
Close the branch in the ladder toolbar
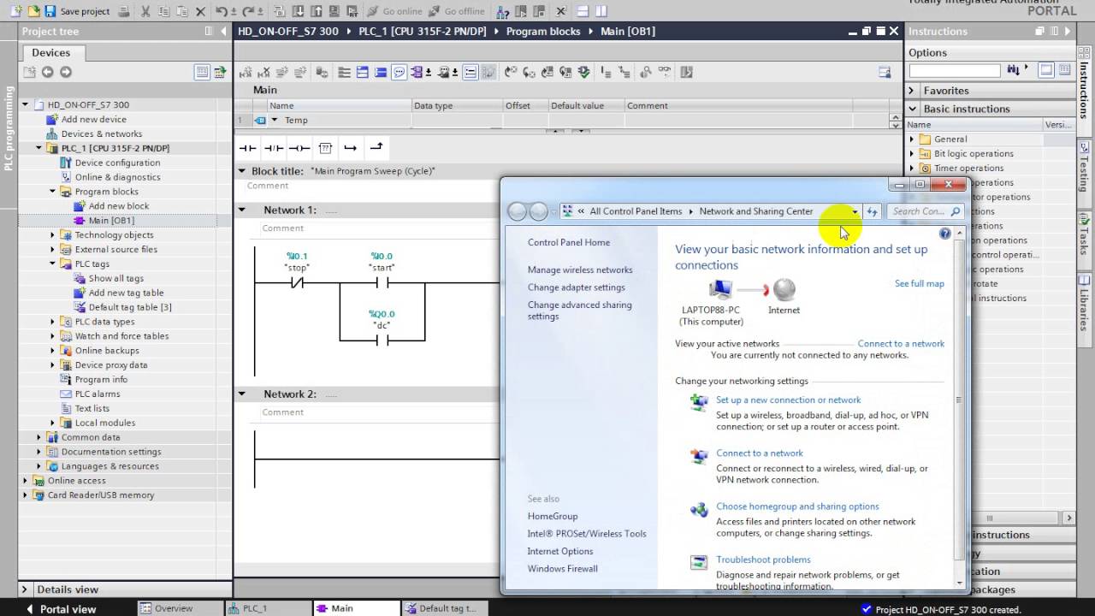(376, 148)
